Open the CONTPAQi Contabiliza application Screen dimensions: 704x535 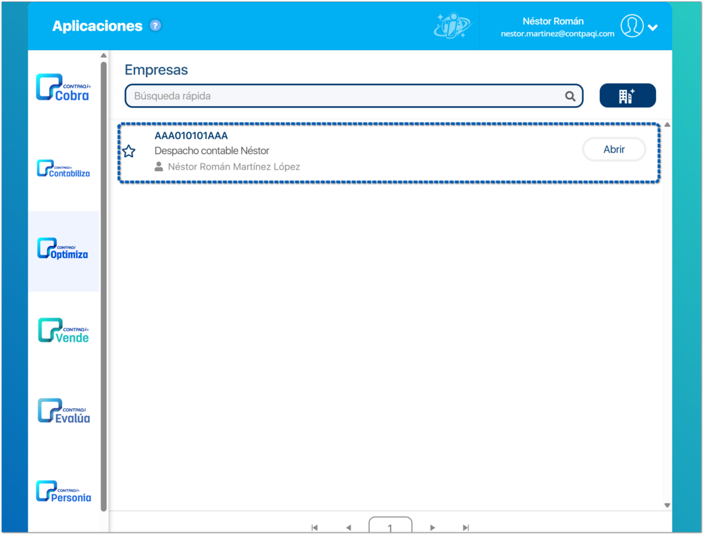pyautogui.click(x=64, y=169)
